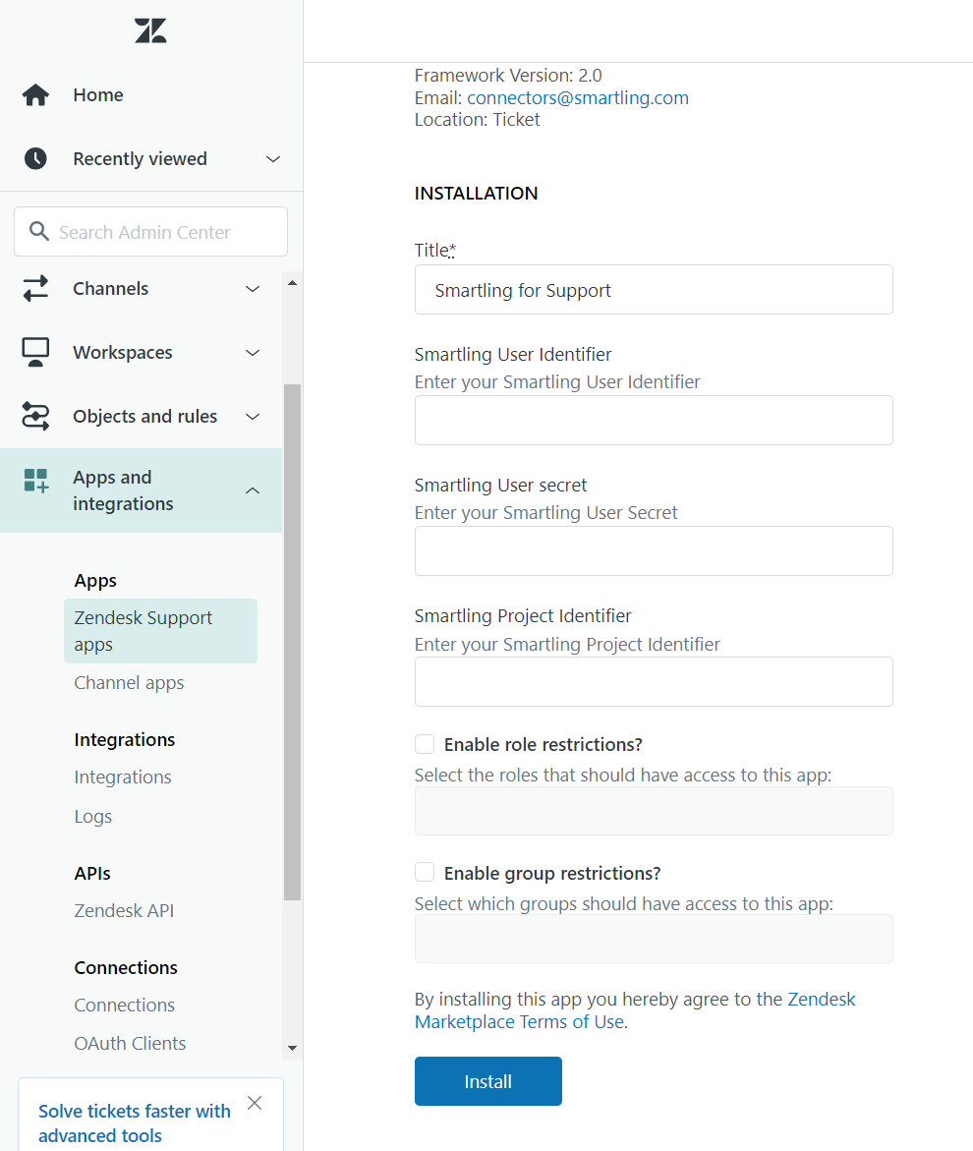Click inside the Title field showing Smartling for Support

tap(654, 289)
